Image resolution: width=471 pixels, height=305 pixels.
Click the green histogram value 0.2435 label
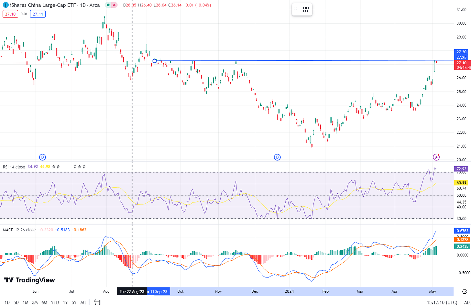point(462,246)
